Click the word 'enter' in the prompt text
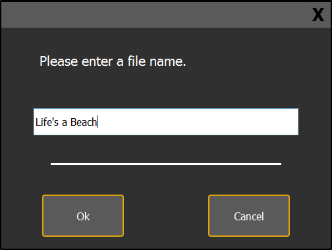Viewport: 332px width, 250px height. (x=97, y=61)
